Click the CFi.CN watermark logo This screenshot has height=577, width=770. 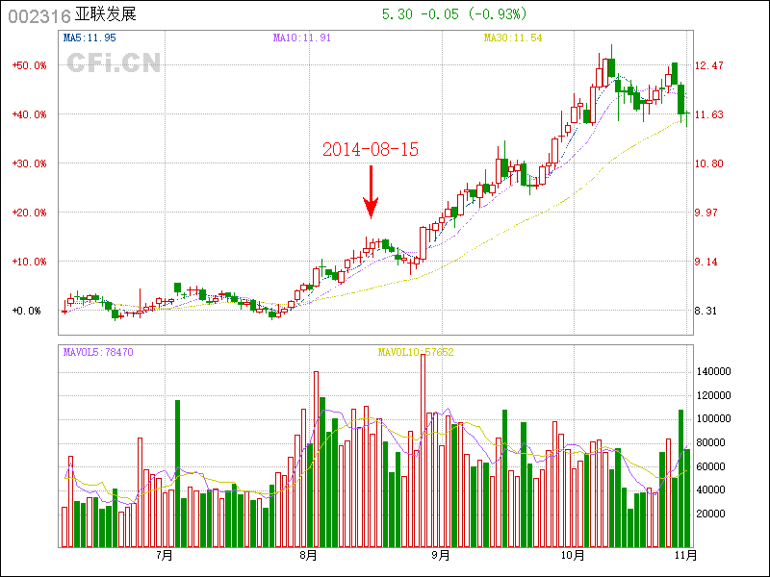point(114,63)
